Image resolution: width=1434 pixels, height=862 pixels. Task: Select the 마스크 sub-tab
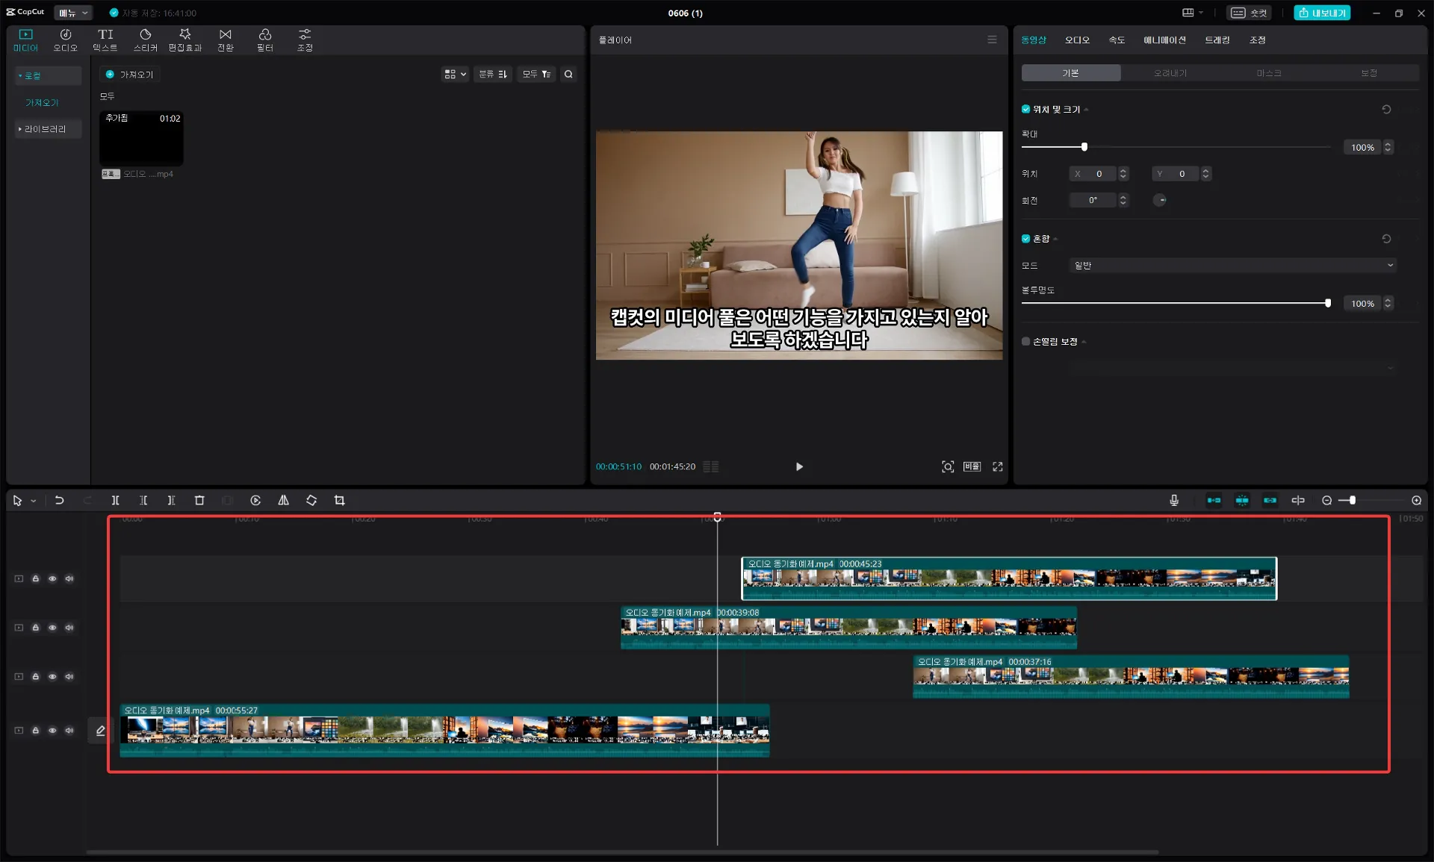(x=1269, y=72)
